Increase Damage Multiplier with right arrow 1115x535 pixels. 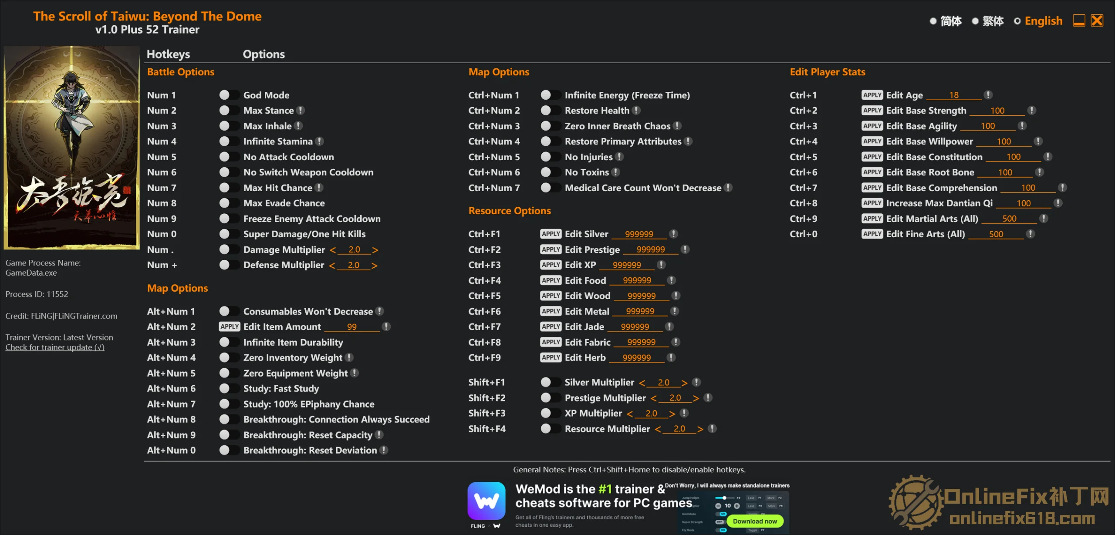pos(375,250)
